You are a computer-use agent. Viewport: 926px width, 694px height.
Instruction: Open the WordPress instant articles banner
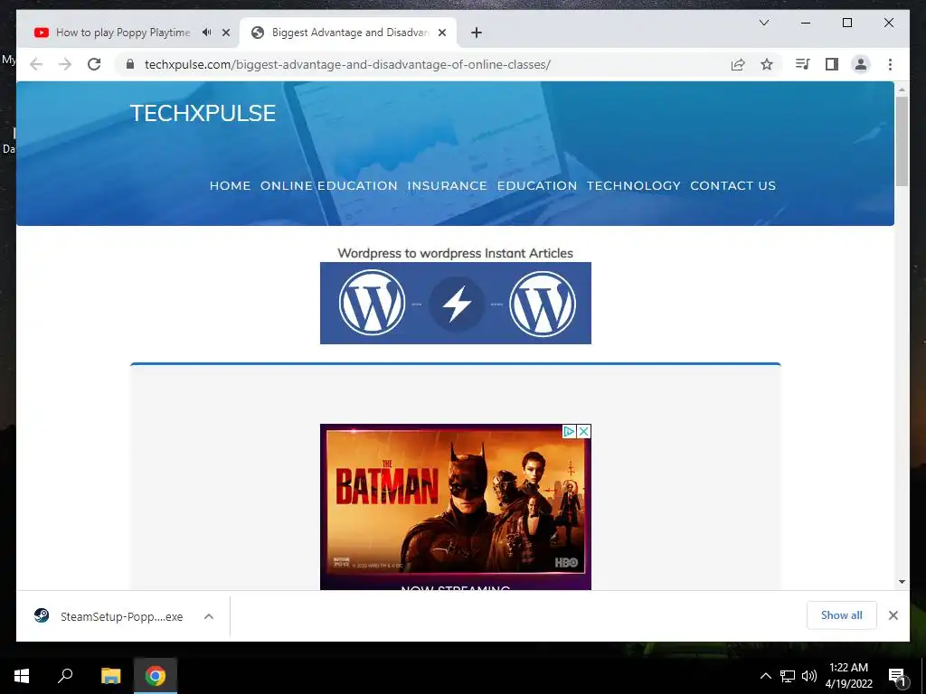pyautogui.click(x=456, y=303)
